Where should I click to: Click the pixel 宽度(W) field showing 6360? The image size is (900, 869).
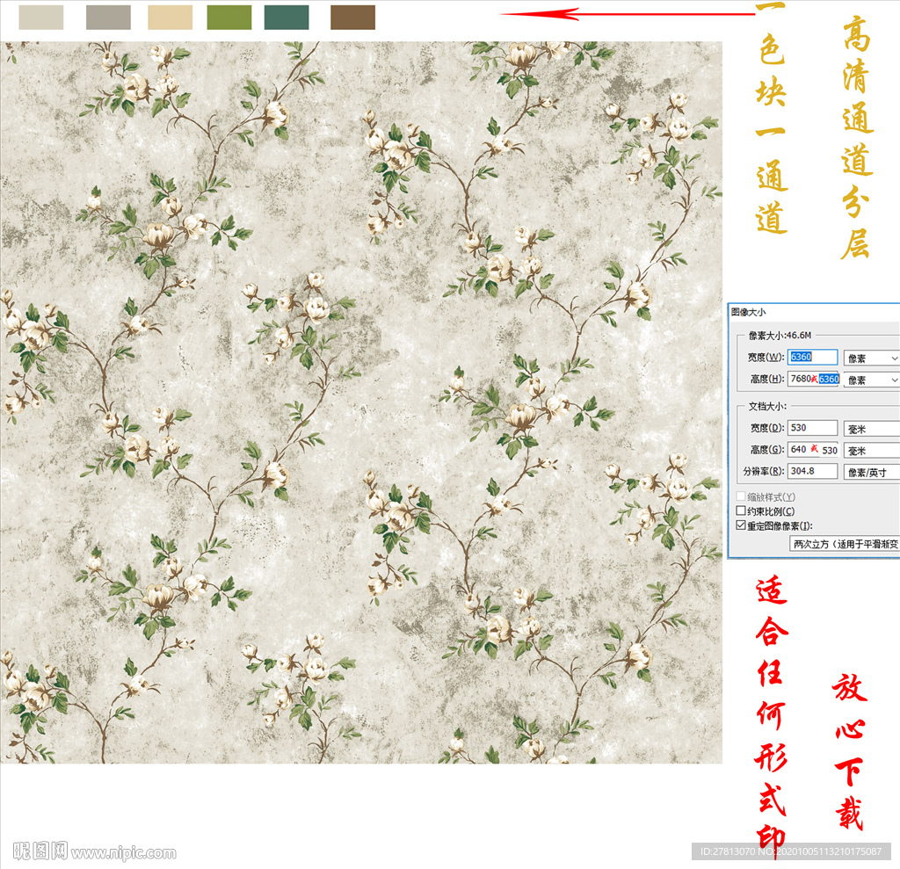[x=812, y=357]
